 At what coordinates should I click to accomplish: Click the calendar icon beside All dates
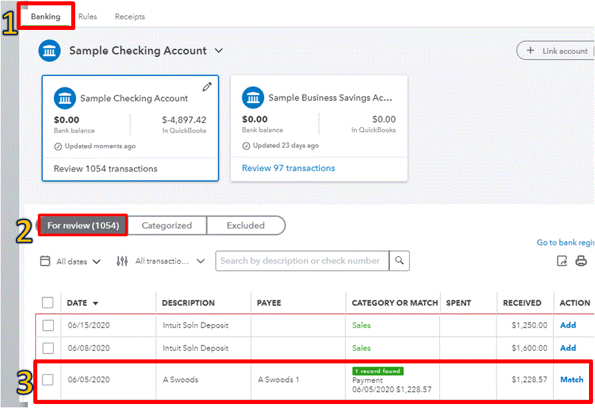pos(45,261)
